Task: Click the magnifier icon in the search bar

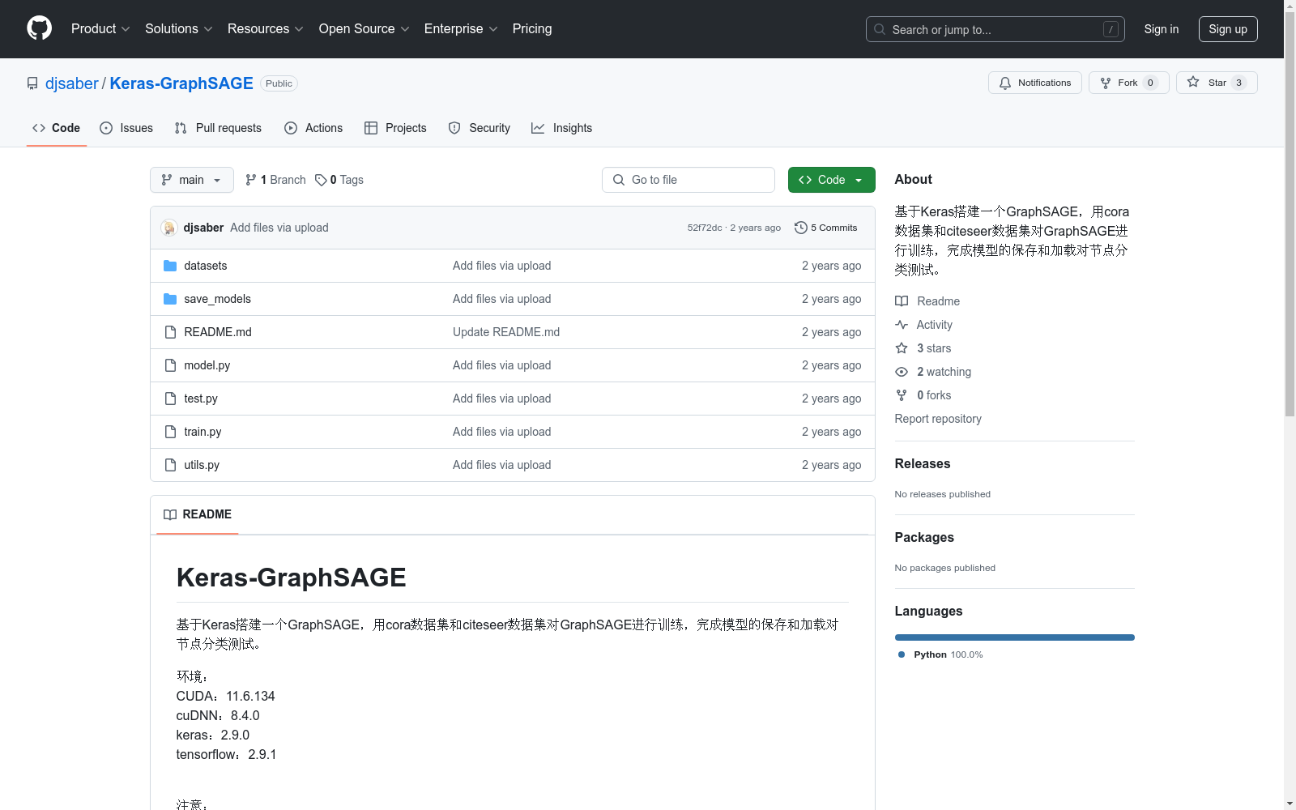Action: [x=880, y=29]
